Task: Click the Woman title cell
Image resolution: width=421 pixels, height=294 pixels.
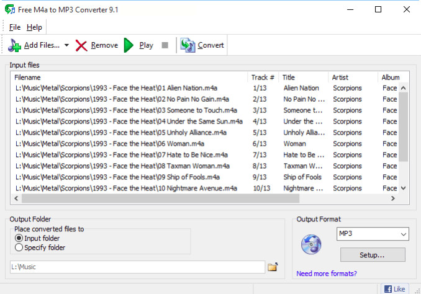Action: coord(294,144)
